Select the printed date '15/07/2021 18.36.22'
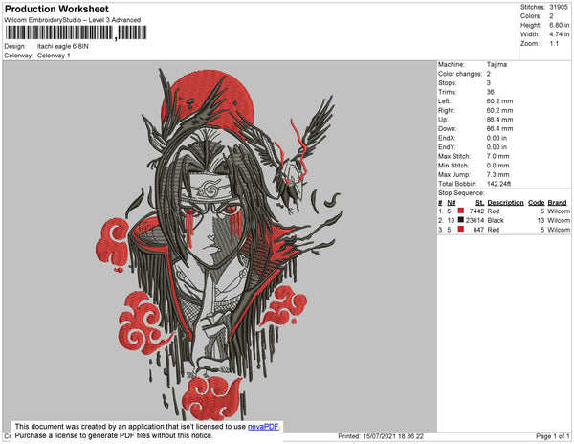 pos(393,436)
